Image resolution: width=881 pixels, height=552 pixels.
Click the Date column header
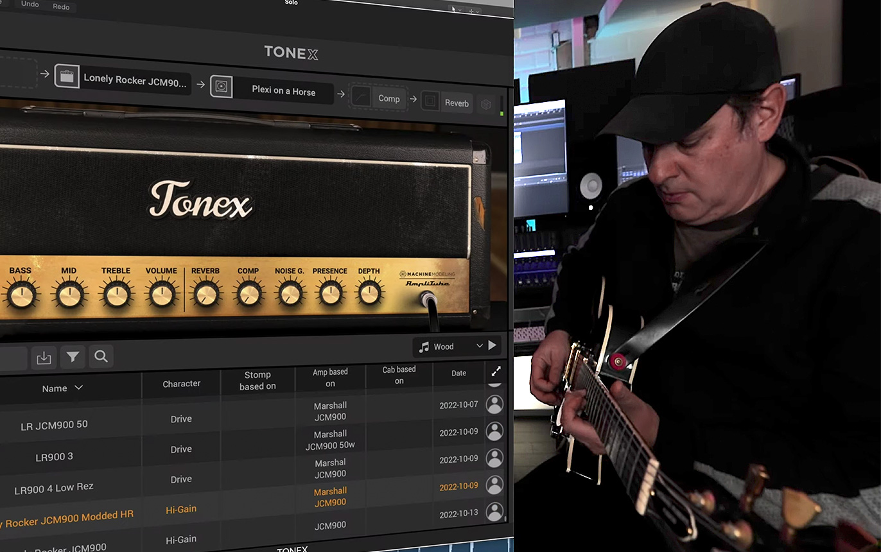pos(458,373)
